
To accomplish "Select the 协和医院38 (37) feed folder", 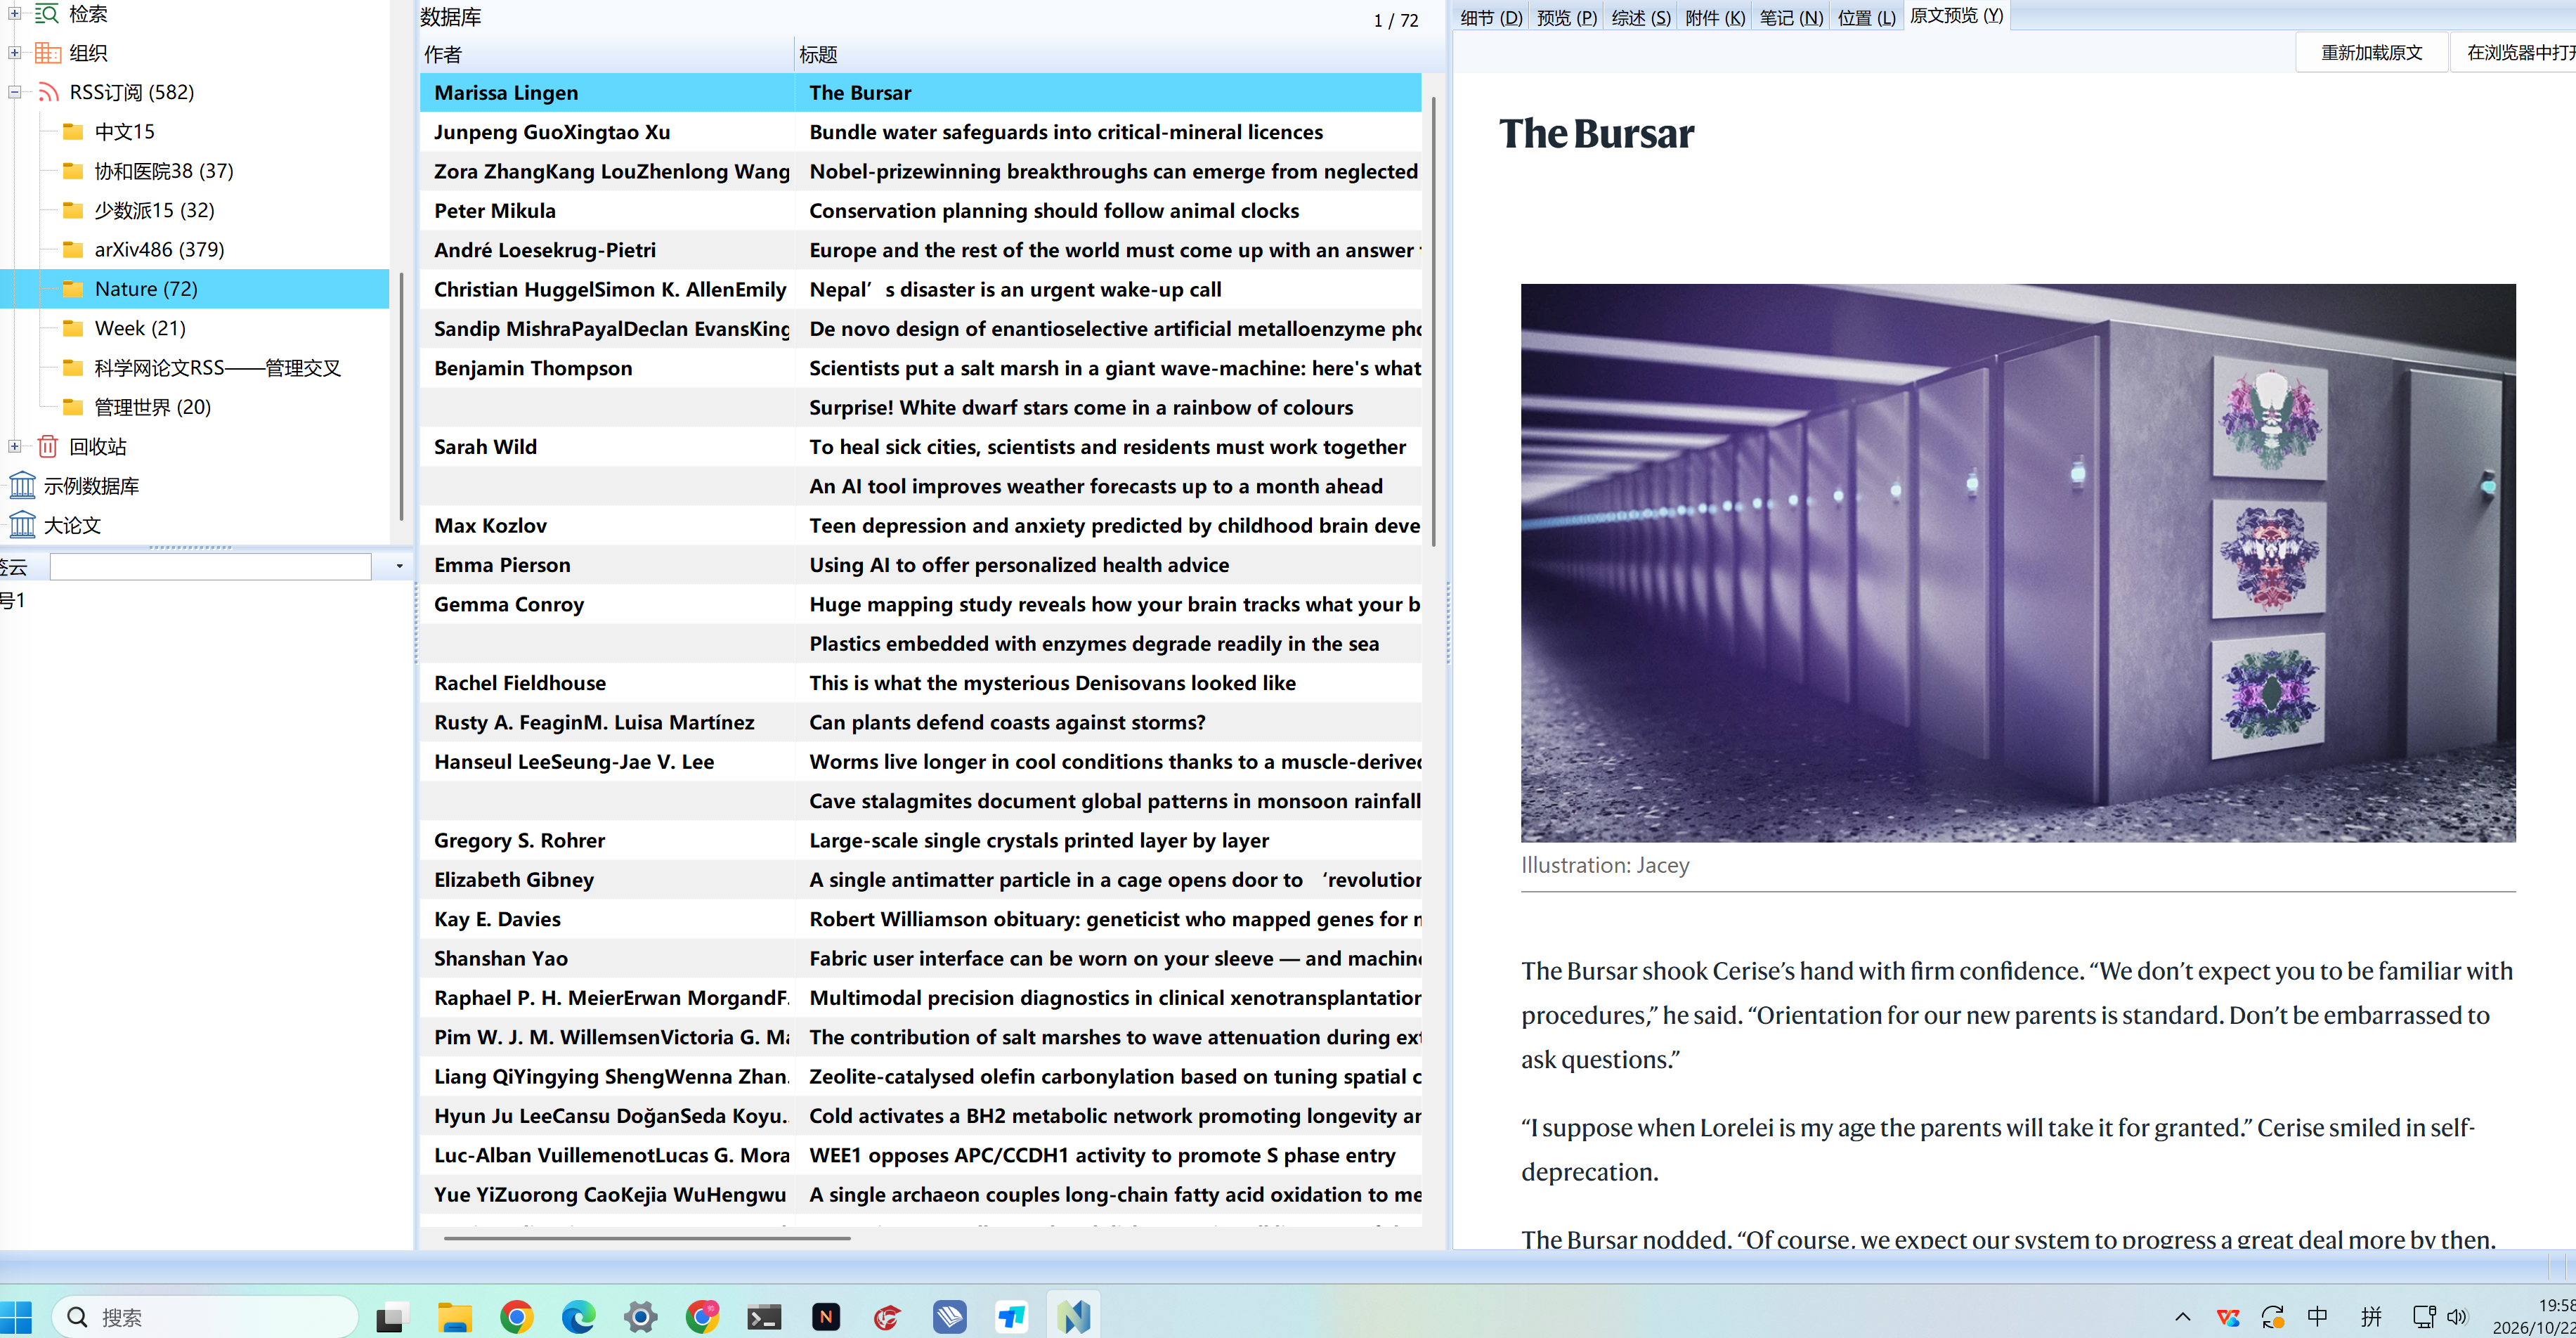I will (164, 171).
